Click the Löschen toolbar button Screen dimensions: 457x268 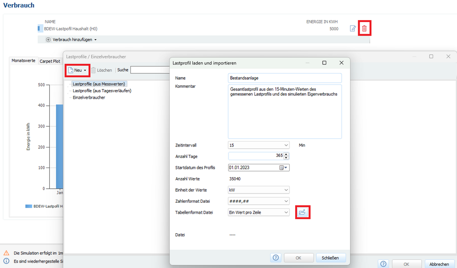(101, 70)
